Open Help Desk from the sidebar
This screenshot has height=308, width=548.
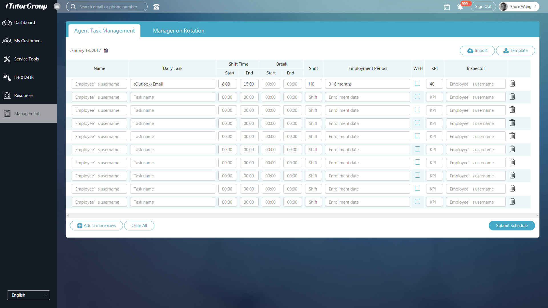24,77
